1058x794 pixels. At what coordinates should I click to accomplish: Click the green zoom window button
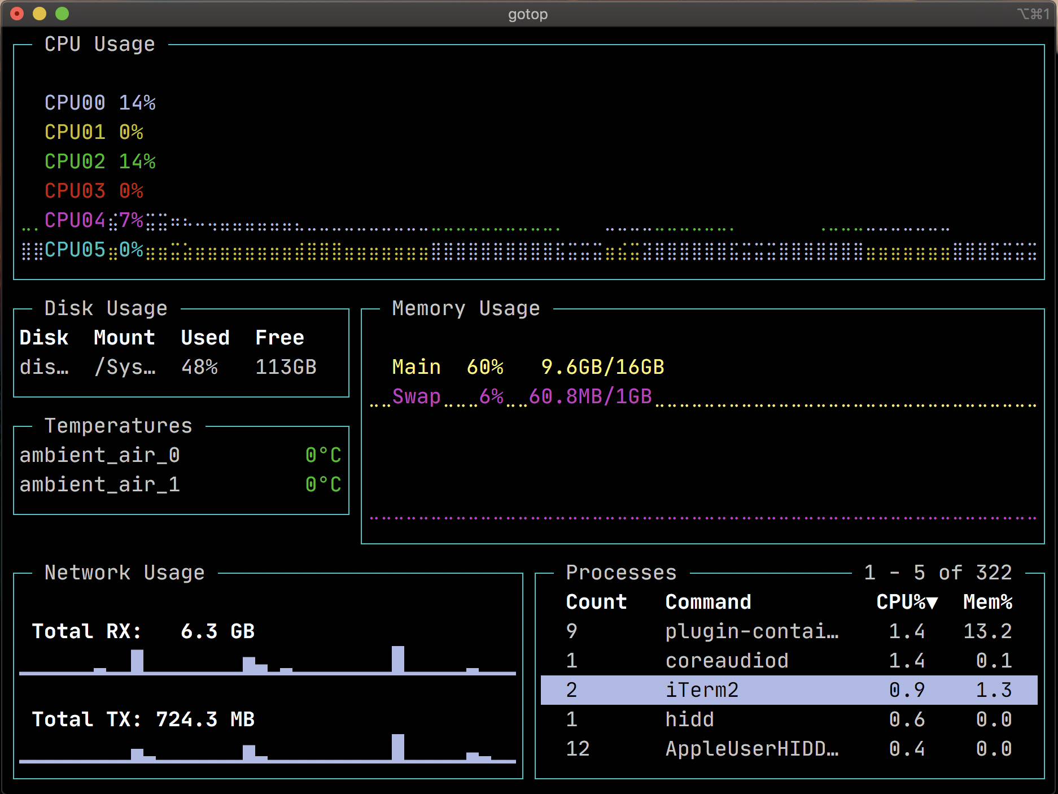point(62,14)
